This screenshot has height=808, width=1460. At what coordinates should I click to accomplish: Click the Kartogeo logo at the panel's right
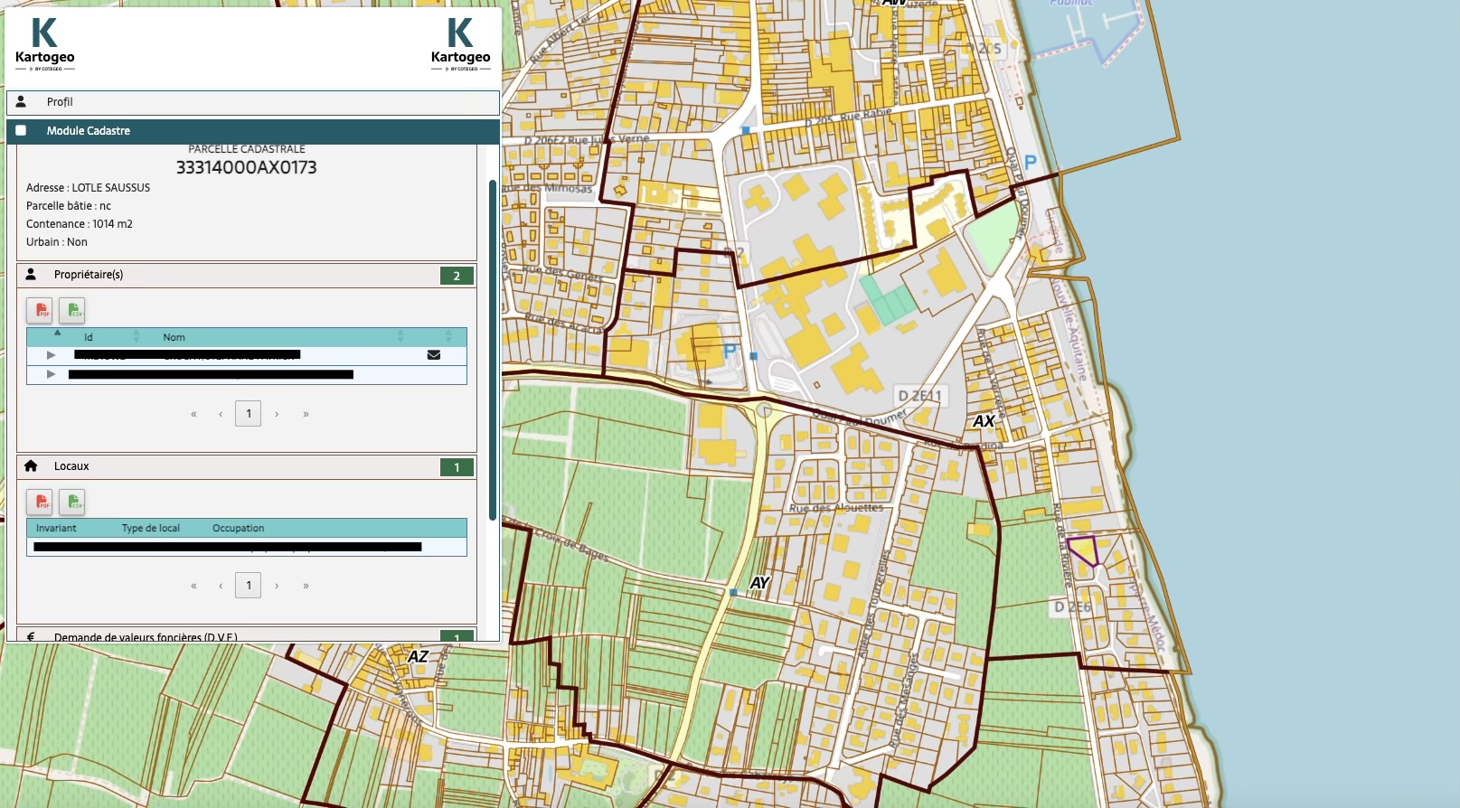(x=460, y=45)
